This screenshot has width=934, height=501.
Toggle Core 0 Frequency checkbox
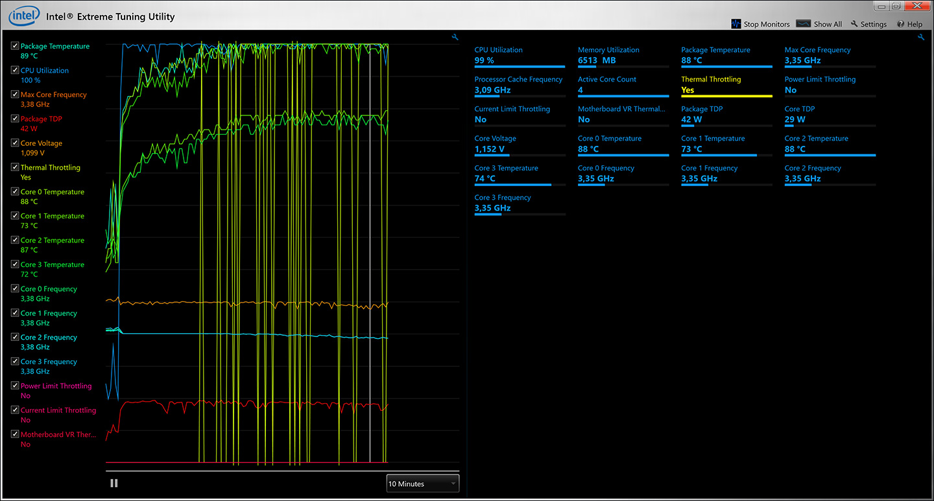[15, 289]
